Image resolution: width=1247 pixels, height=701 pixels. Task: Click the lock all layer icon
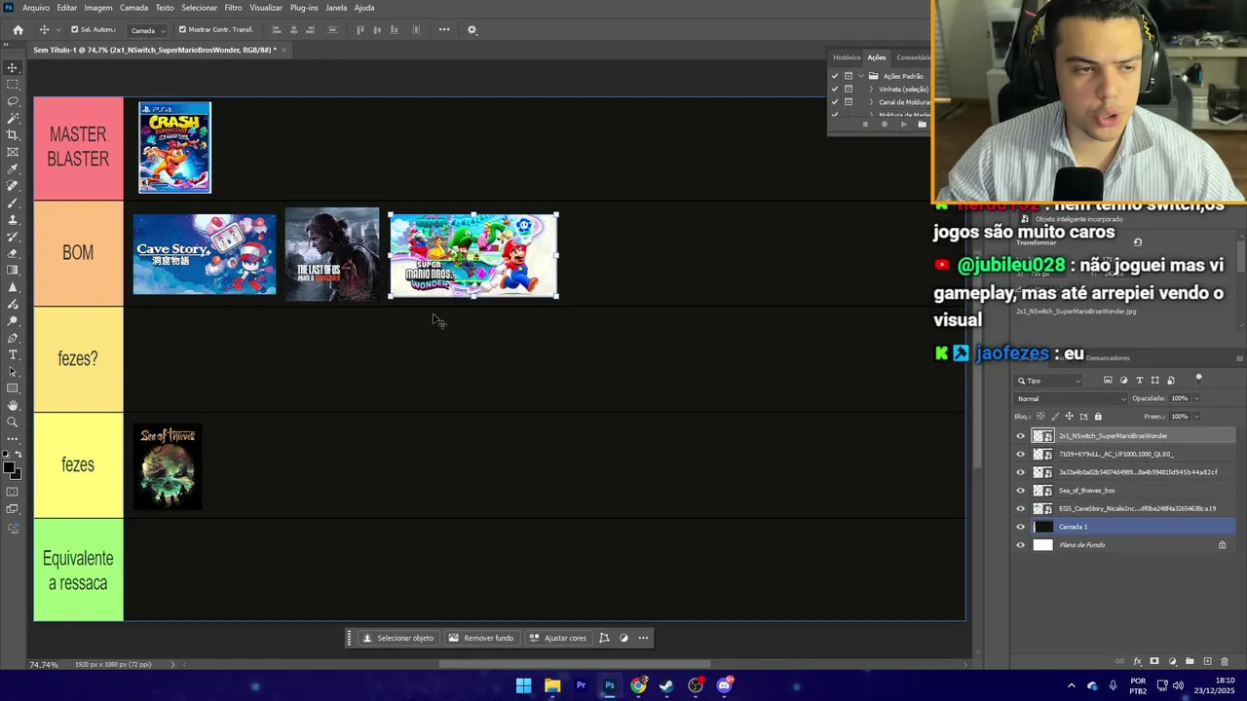[x=1098, y=417]
